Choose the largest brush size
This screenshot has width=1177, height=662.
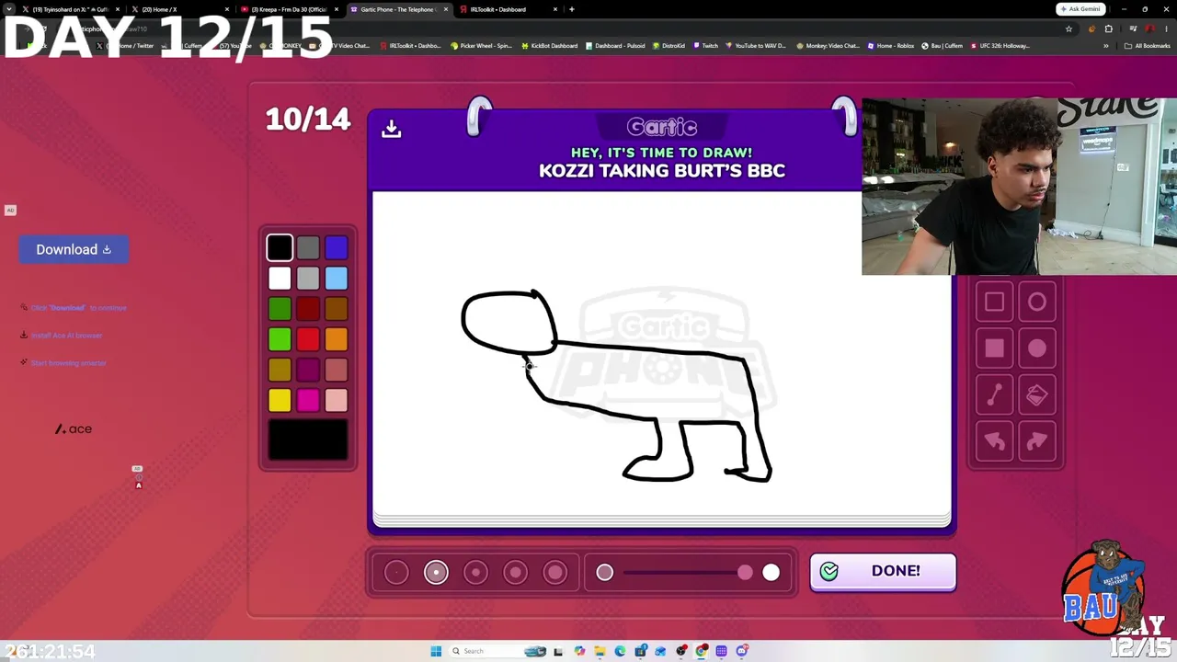coord(554,573)
